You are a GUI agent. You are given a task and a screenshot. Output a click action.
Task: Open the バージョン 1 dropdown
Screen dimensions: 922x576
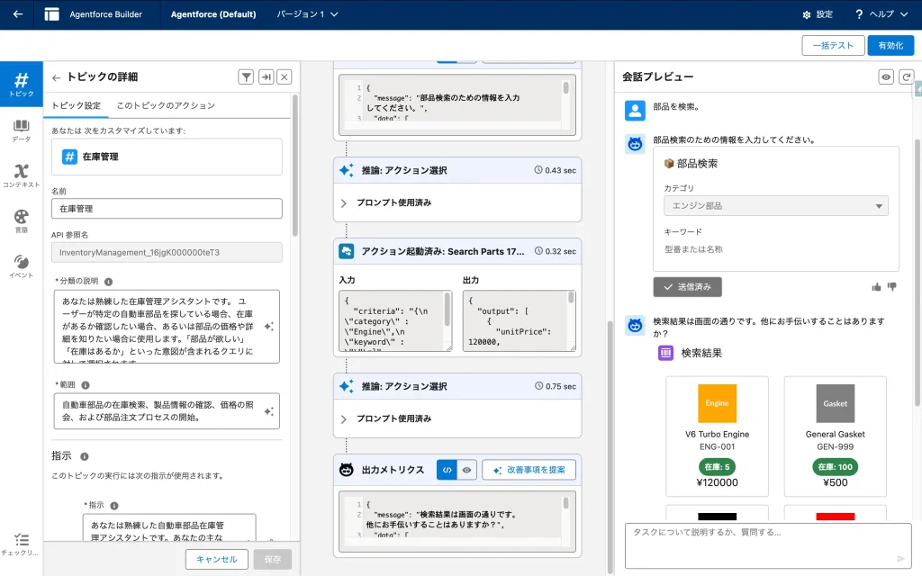pyautogui.click(x=307, y=14)
